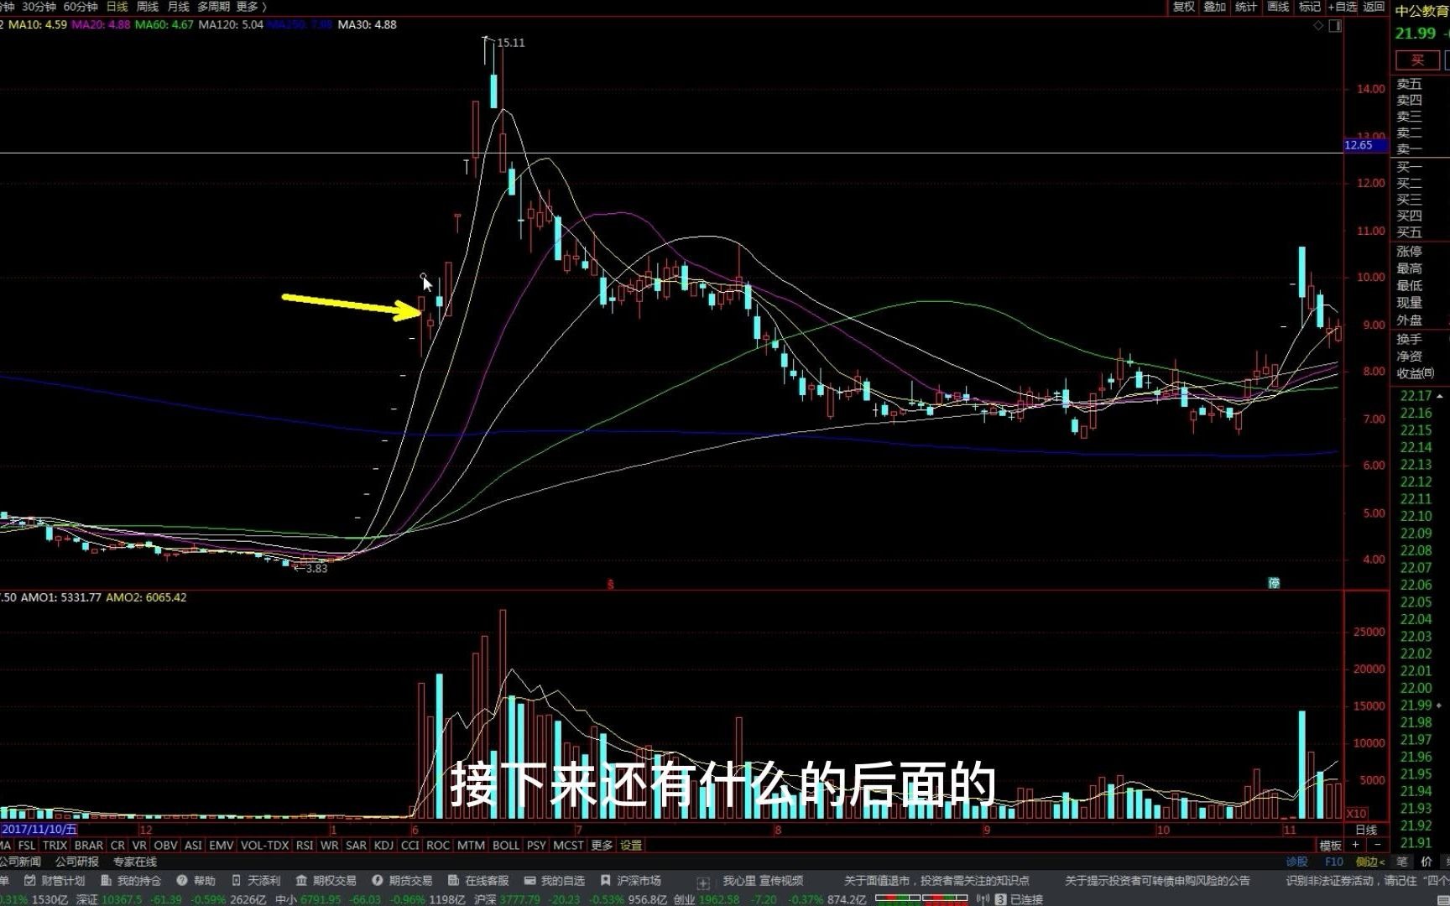The width and height of the screenshot is (1450, 906).
Task: Activate the 画线 drawing tool
Action: click(x=1277, y=7)
